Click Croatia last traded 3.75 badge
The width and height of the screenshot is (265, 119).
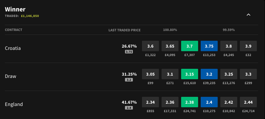(129, 52)
